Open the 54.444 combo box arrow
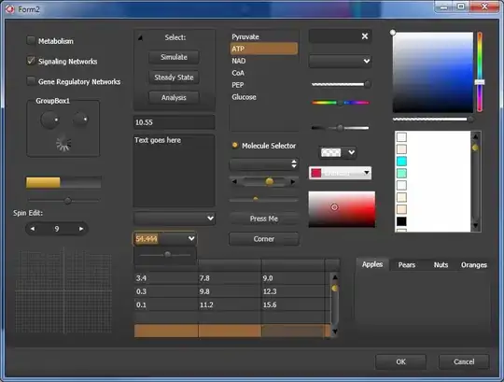This screenshot has width=504, height=382. pos(191,238)
